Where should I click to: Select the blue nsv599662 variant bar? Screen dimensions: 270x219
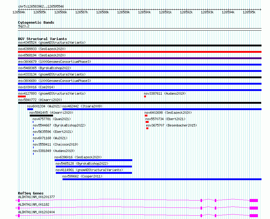pos(162,179)
